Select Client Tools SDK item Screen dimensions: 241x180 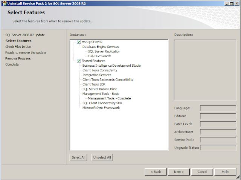[94, 84]
